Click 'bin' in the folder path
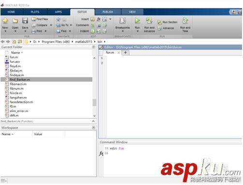Viewport: 243px width, 185px height. click(x=100, y=42)
